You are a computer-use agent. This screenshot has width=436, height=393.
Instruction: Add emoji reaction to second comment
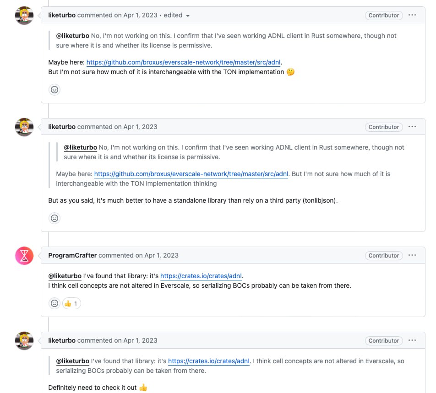pyautogui.click(x=54, y=218)
